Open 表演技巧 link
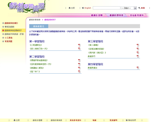 (91, 56)
